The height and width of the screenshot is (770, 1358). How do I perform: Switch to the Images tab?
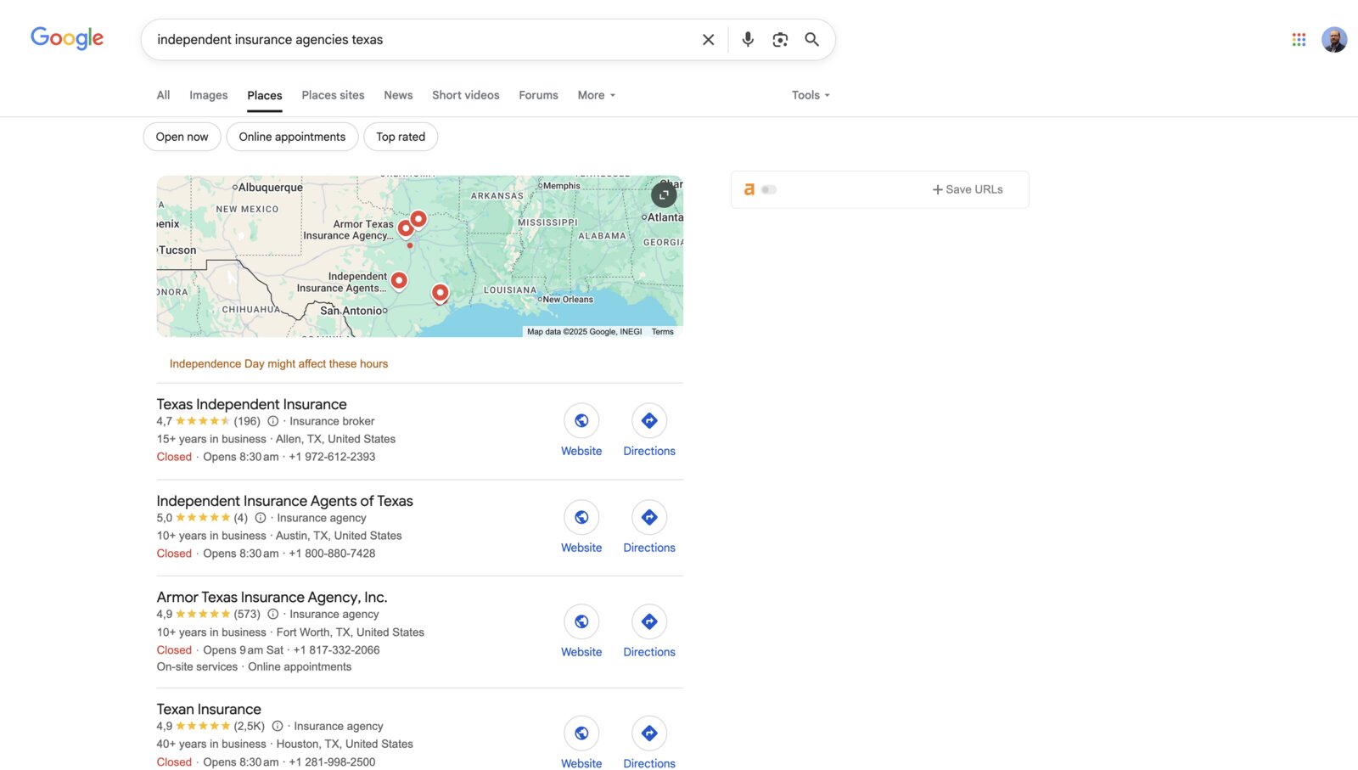[x=209, y=95]
